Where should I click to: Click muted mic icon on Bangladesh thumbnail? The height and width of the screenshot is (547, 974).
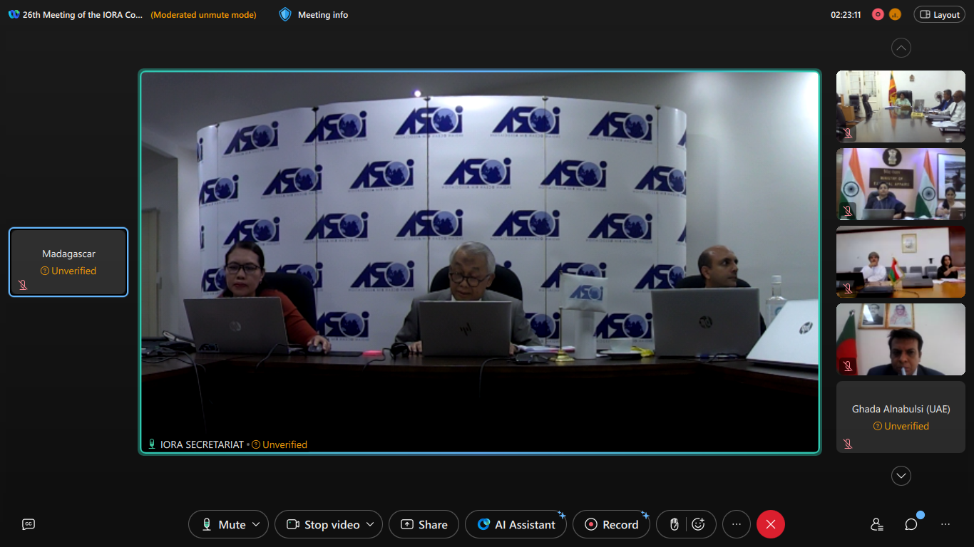[x=848, y=366]
